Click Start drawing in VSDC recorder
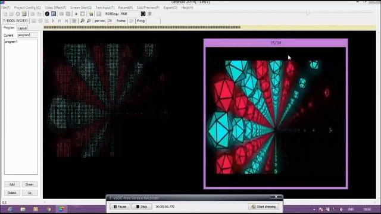The width and height of the screenshot is (381, 214). coord(264,207)
